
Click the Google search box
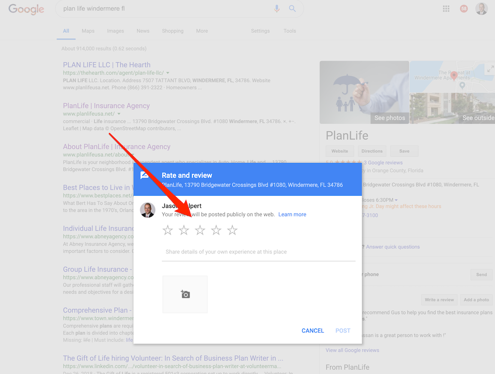pyautogui.click(x=179, y=8)
